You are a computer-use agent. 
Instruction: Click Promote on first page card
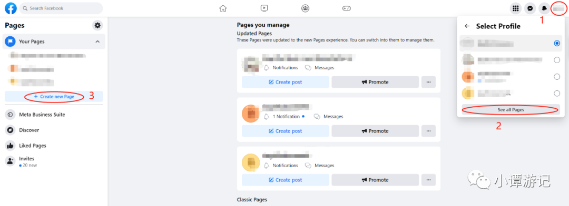(x=375, y=82)
